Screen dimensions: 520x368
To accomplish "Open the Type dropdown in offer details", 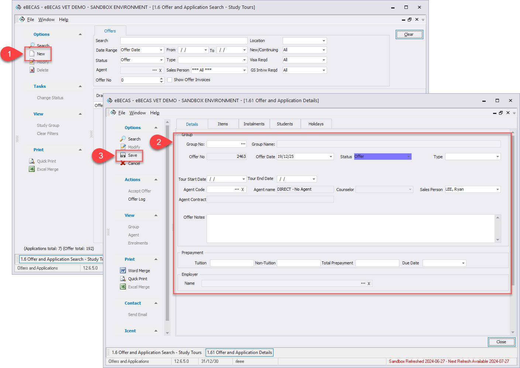I will [x=497, y=157].
